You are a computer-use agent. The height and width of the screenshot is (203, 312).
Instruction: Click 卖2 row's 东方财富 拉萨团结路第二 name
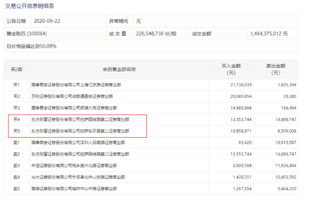(80, 154)
